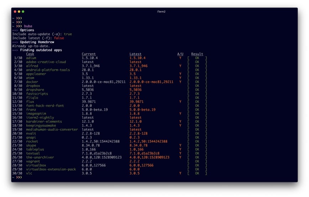The width and height of the screenshot is (309, 197).
Task: Click the 'qnapi' cask name
Action: pos(31,138)
